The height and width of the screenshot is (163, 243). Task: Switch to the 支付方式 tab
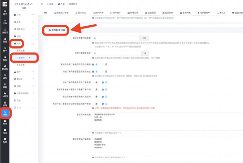pos(80,13)
